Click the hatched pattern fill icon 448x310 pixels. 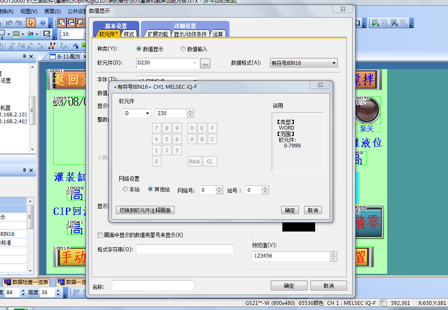click(x=16, y=34)
